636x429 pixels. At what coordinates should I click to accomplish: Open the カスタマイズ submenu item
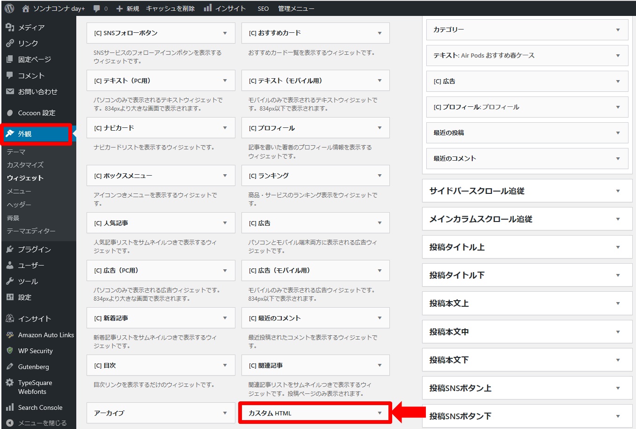25,165
